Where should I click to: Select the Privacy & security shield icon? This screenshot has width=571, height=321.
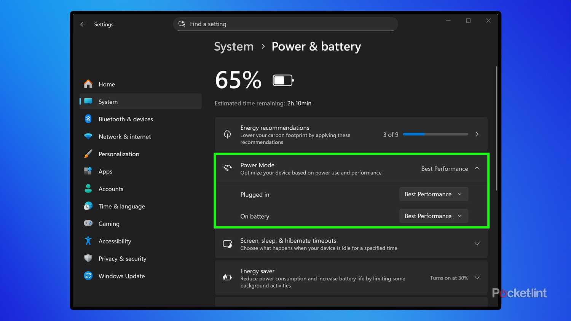[x=88, y=258]
